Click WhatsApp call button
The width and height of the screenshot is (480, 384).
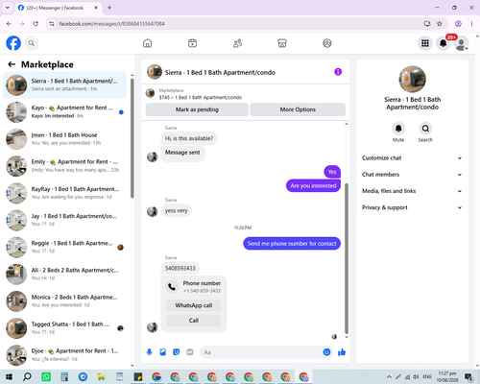(194, 305)
